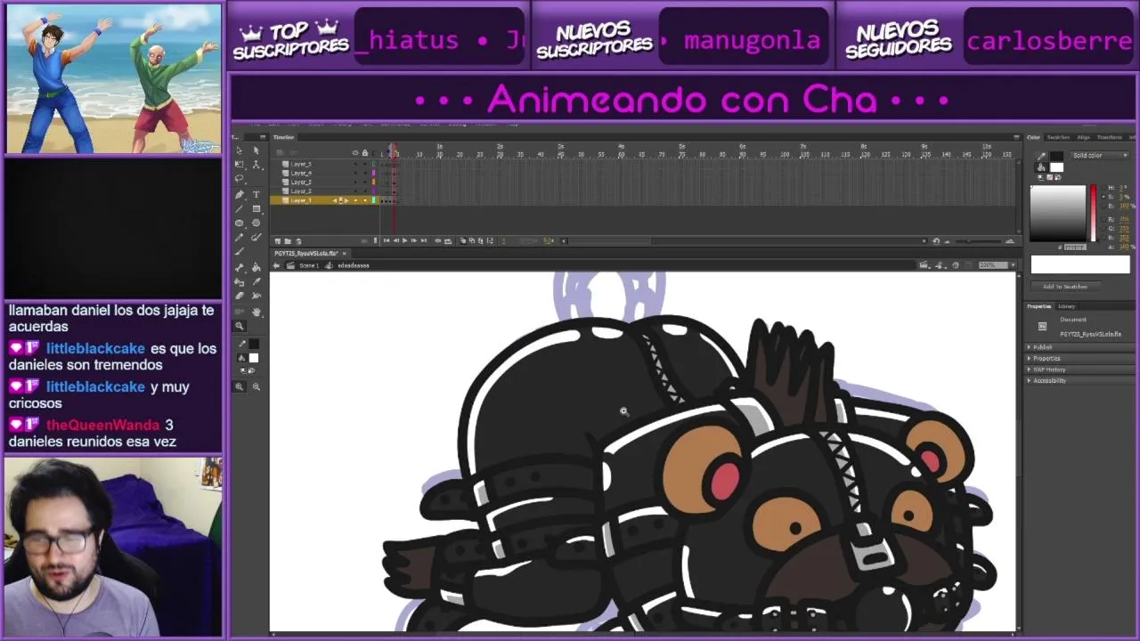This screenshot has height=641, width=1140.
Task: Click the red hue slider bar
Action: pos(1093,213)
